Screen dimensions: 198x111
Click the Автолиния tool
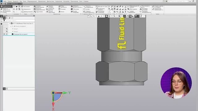tap(26, 6)
